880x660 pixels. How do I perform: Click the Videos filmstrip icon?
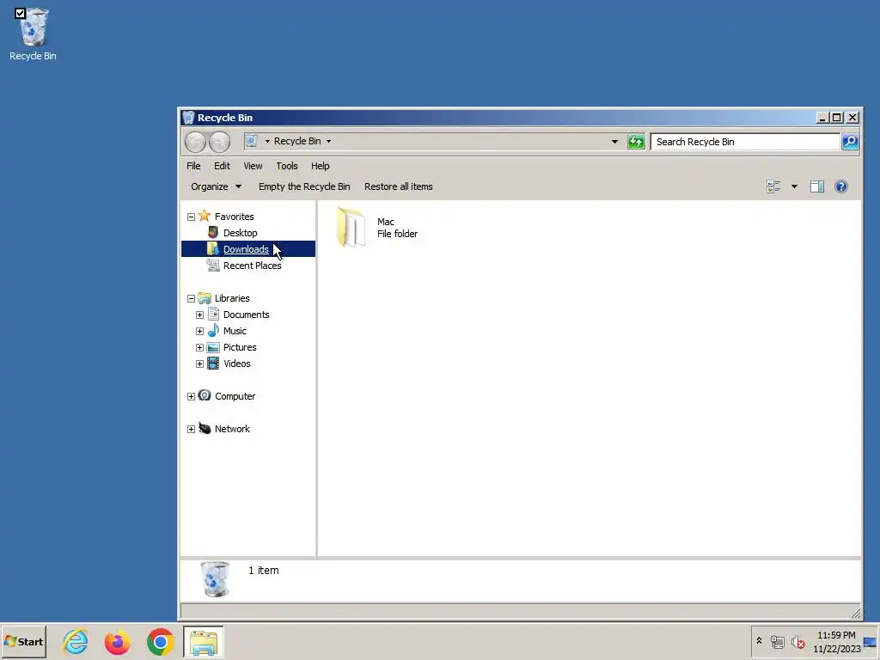(213, 364)
